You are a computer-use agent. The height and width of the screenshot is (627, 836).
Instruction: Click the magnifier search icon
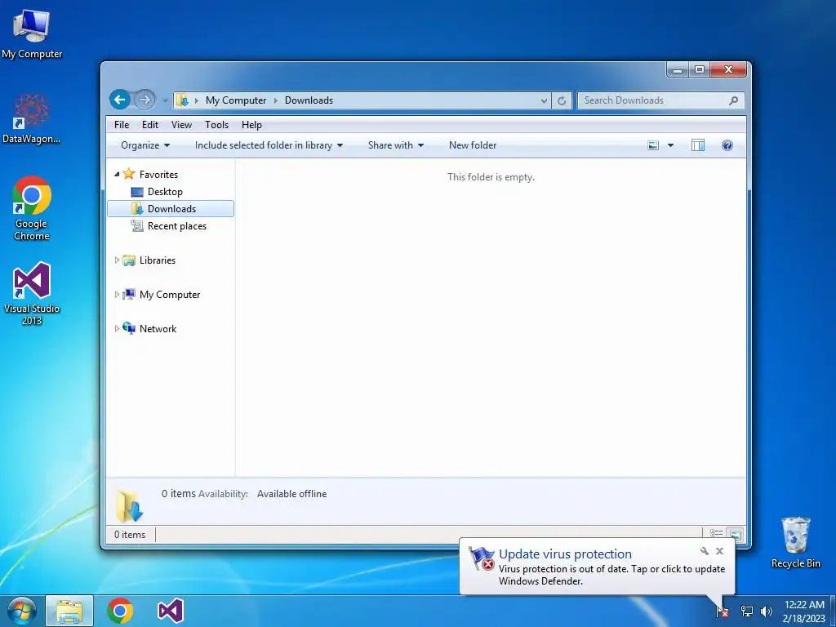734,100
